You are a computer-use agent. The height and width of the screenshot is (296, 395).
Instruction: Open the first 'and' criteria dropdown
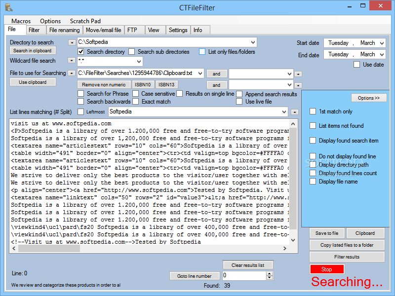[289, 74]
